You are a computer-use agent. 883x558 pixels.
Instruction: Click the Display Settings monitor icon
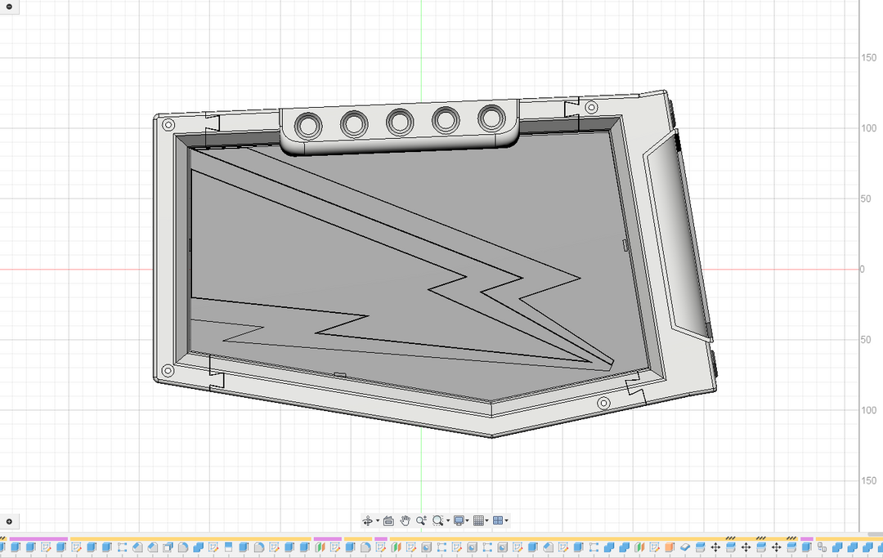(x=458, y=520)
